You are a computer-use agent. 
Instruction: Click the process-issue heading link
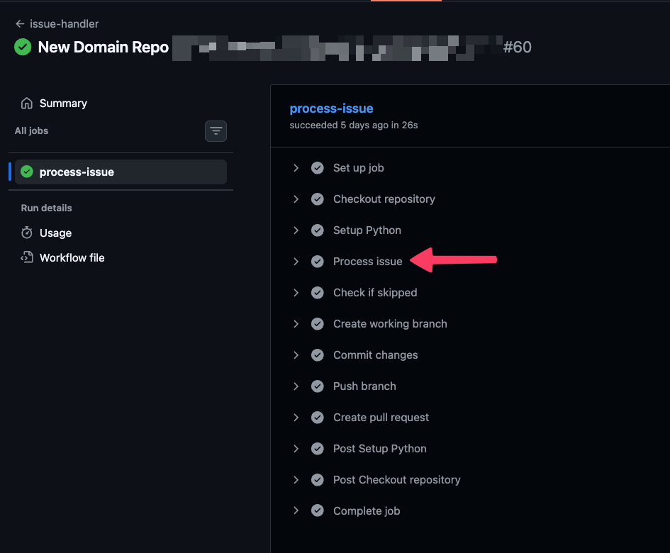point(331,108)
